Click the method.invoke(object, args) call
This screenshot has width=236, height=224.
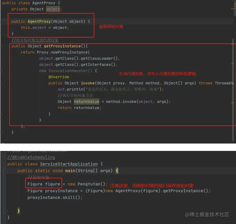coord(137,102)
